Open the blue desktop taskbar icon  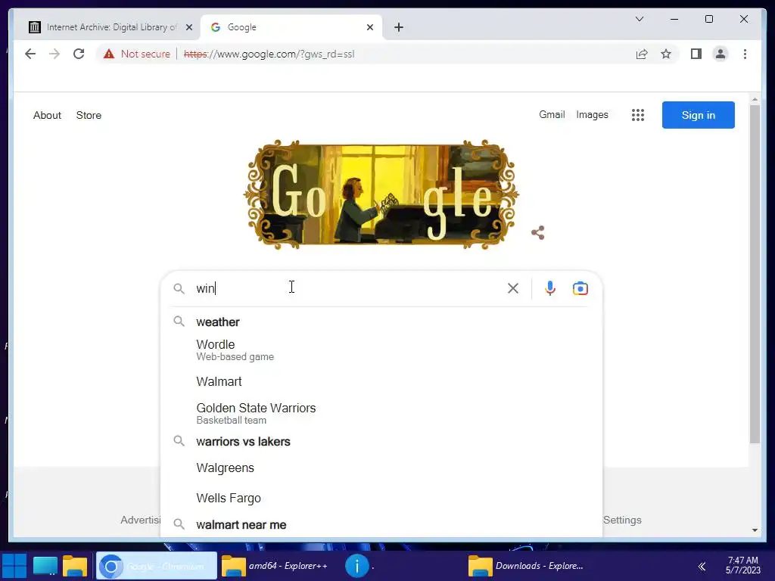(45, 566)
